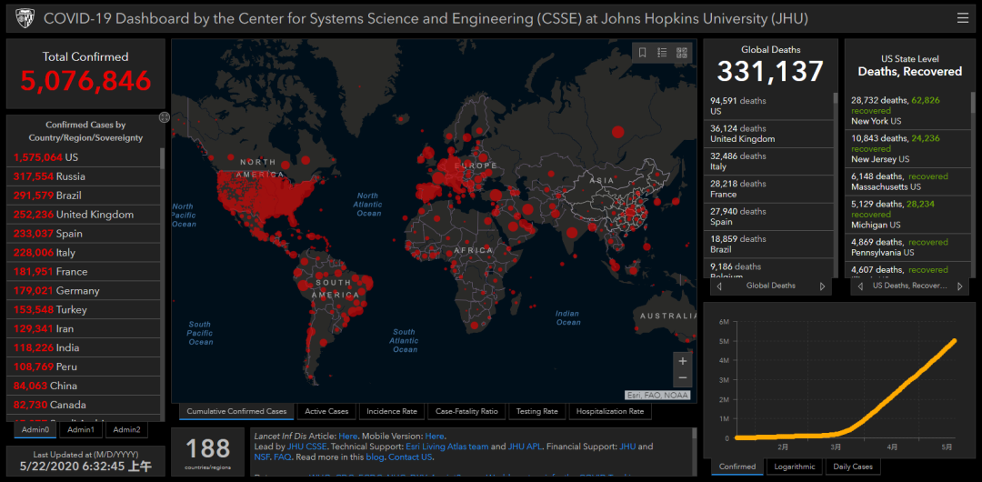Select the Confirmed chart tab

click(x=736, y=467)
